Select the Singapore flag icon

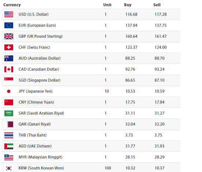9,80
